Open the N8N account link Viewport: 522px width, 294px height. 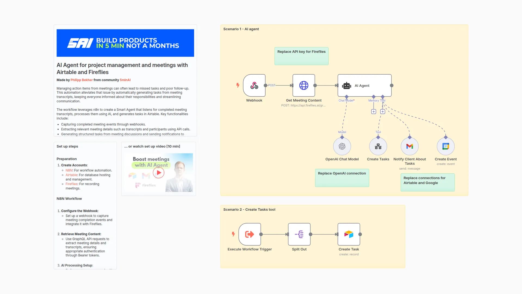69,170
